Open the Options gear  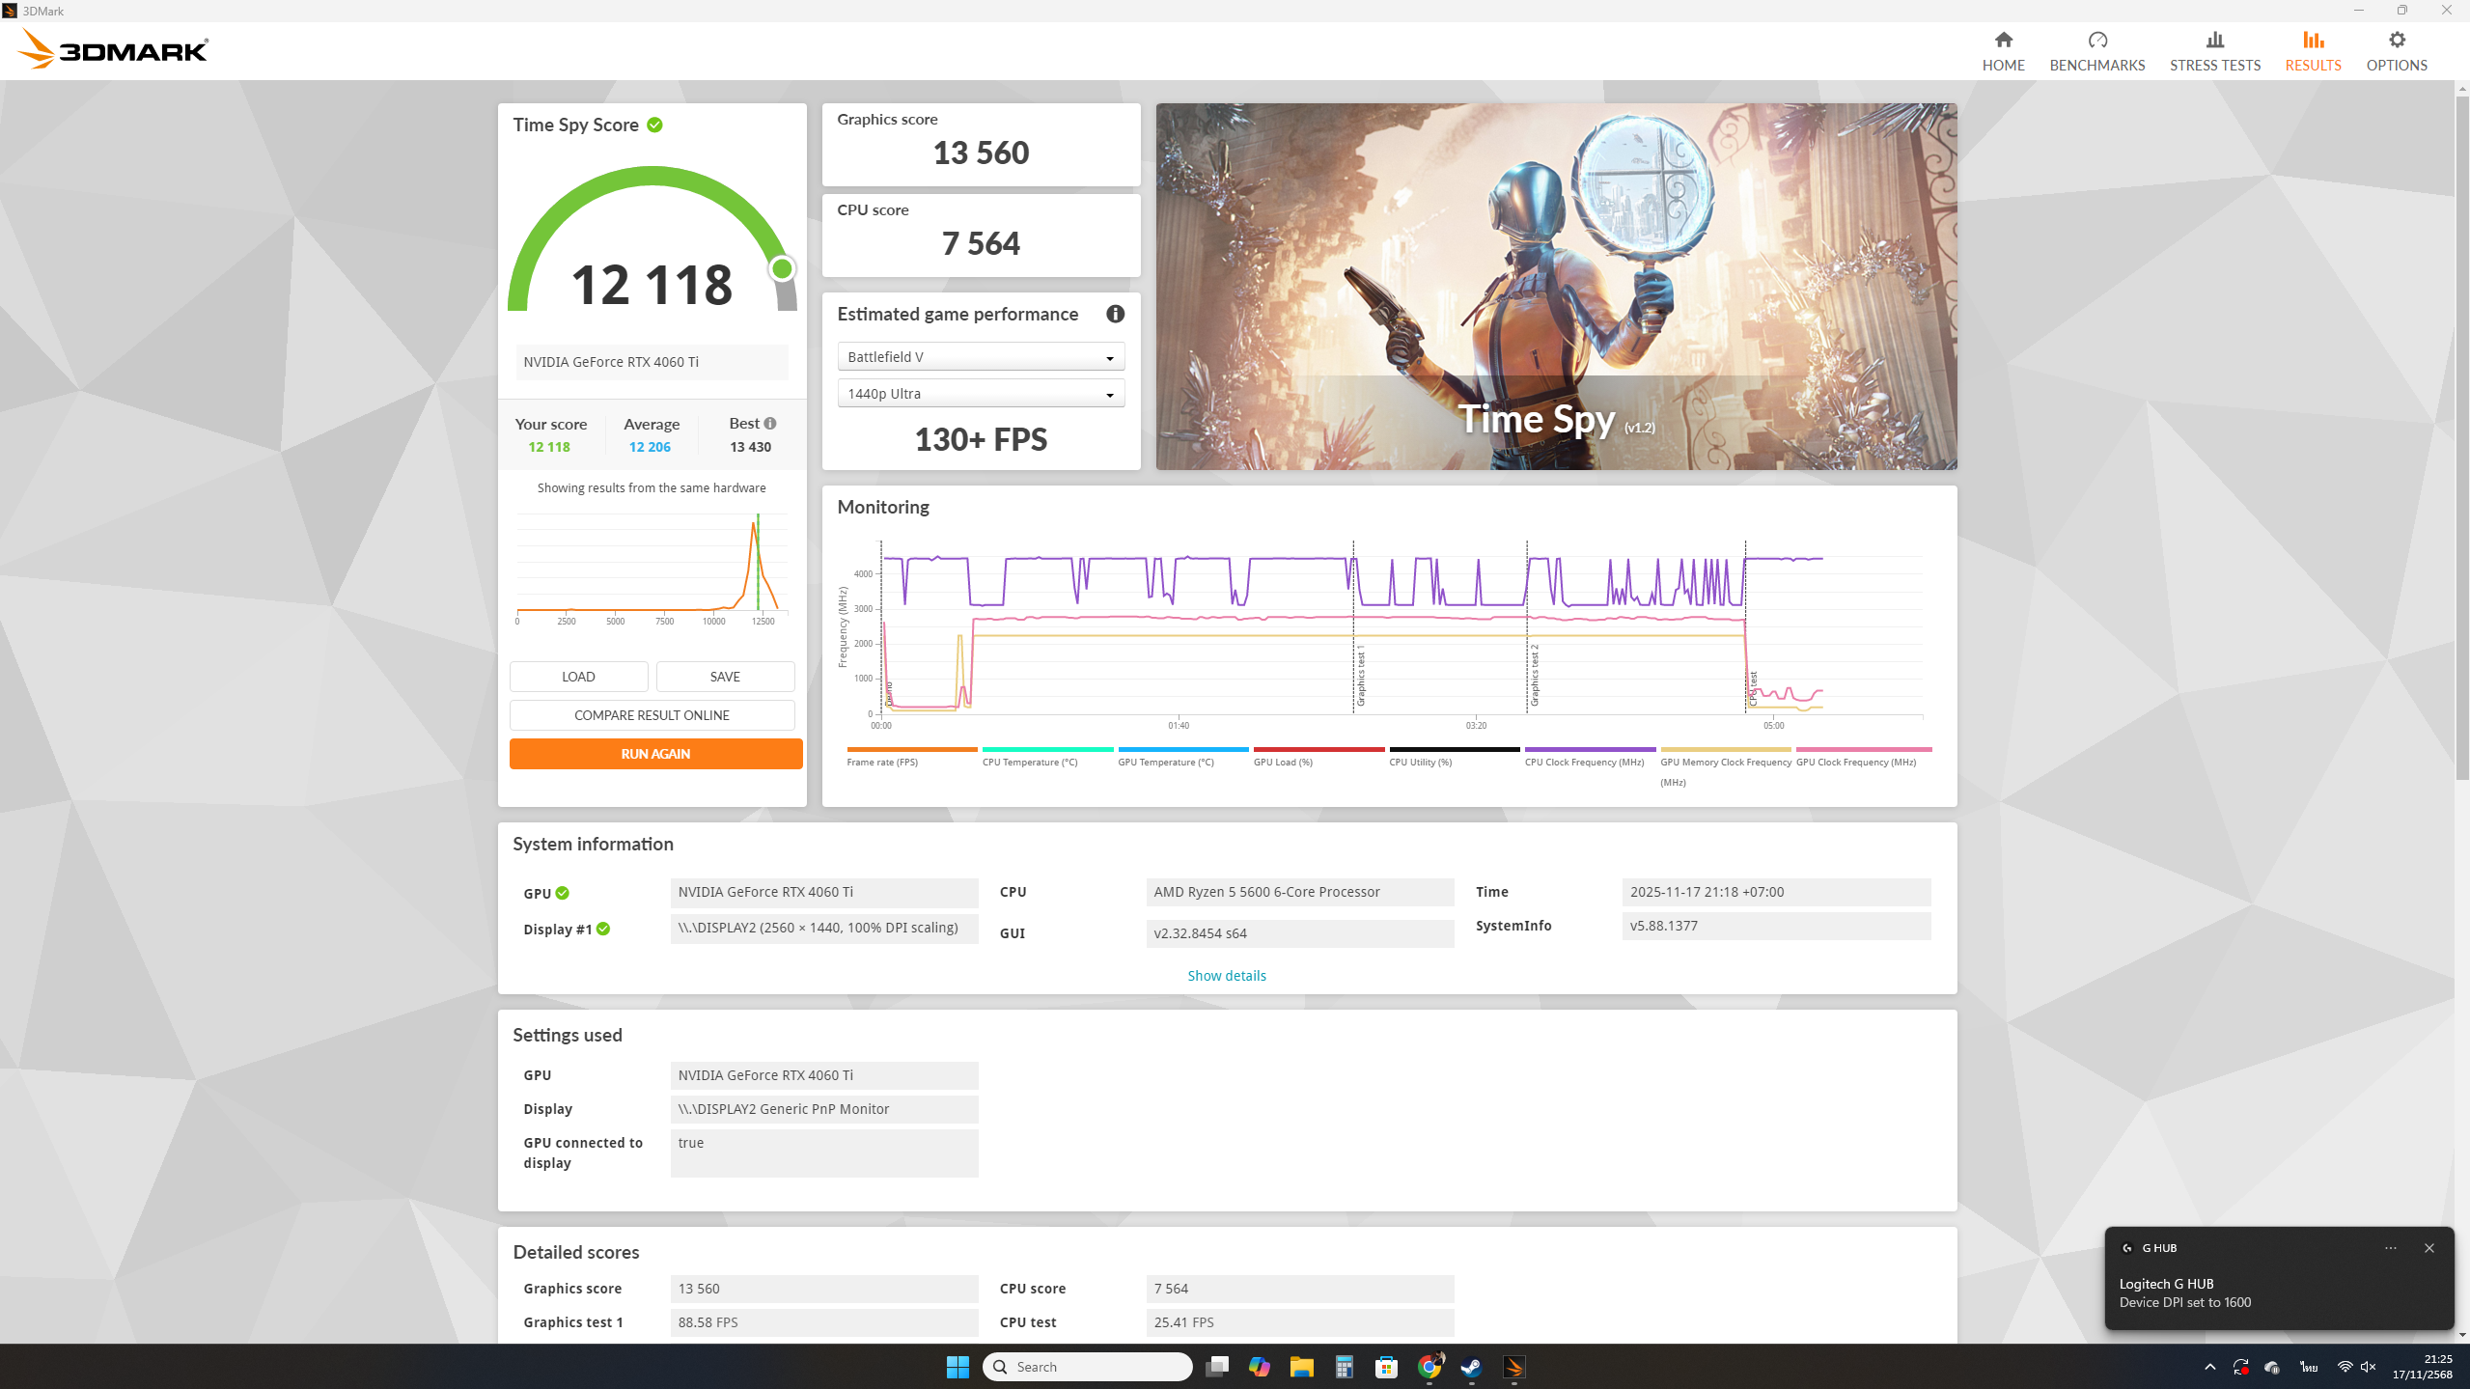tap(2396, 41)
